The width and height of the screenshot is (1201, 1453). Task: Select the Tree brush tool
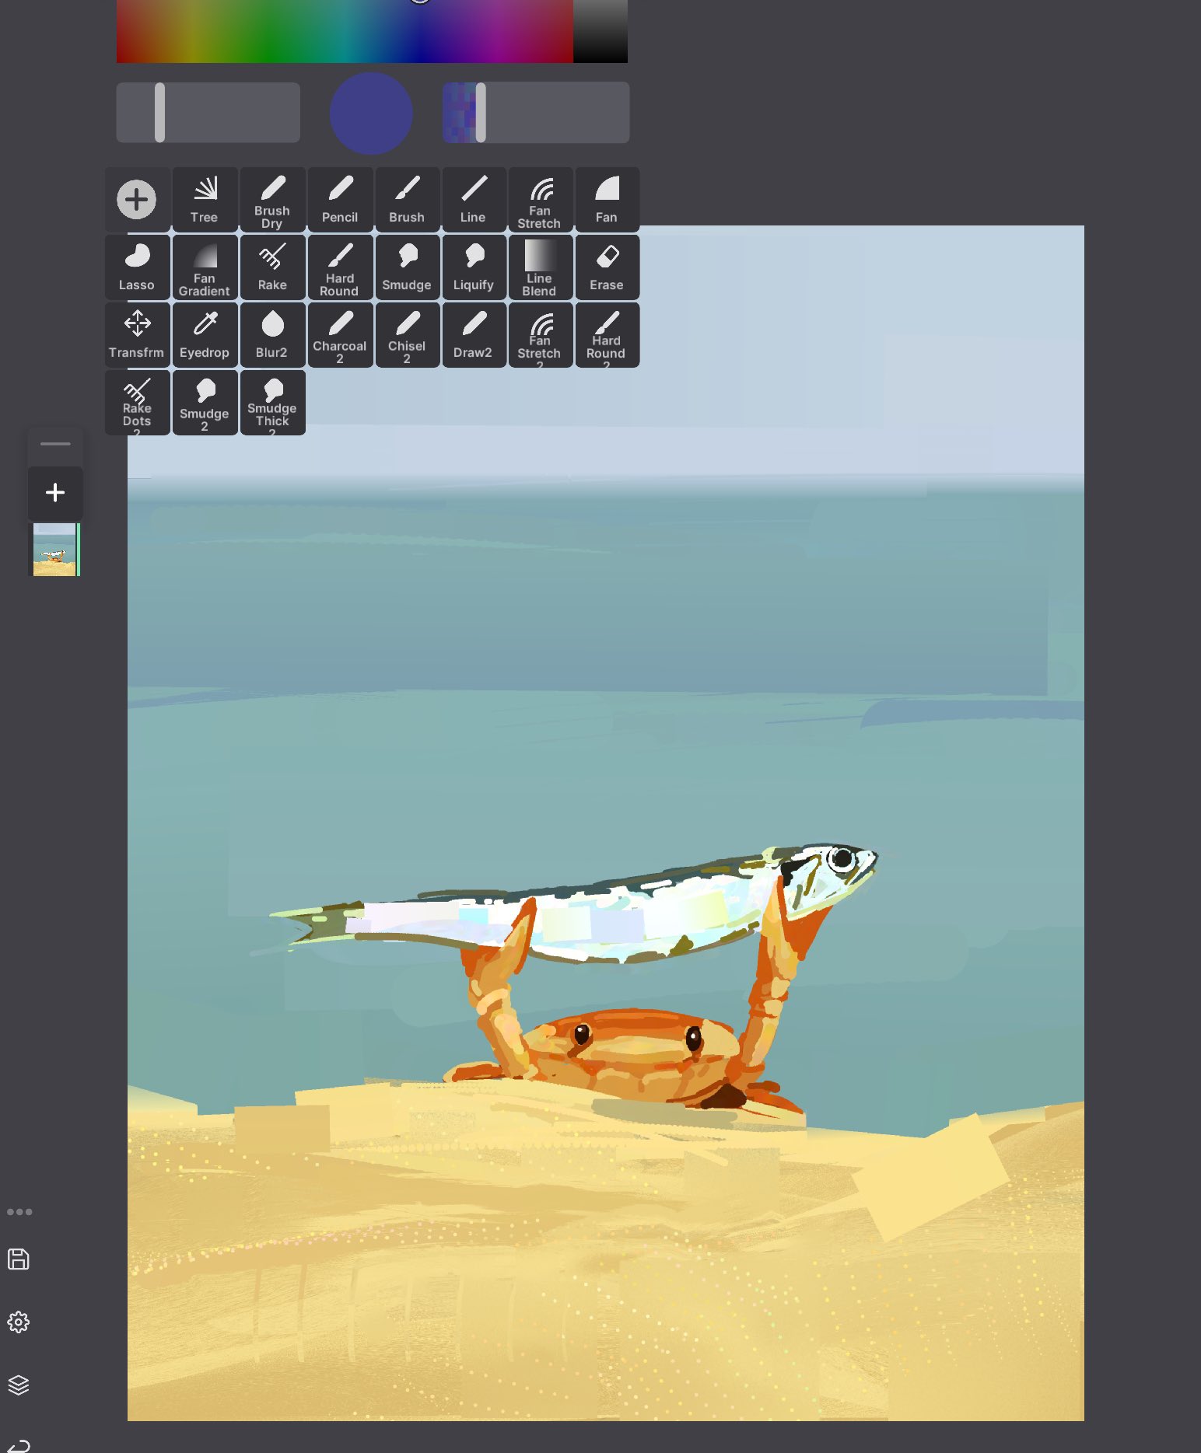205,199
